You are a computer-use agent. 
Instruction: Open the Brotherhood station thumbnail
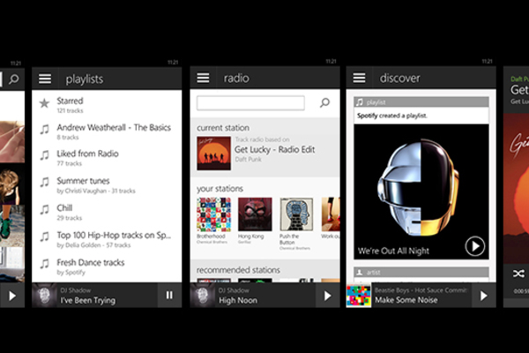(214, 214)
